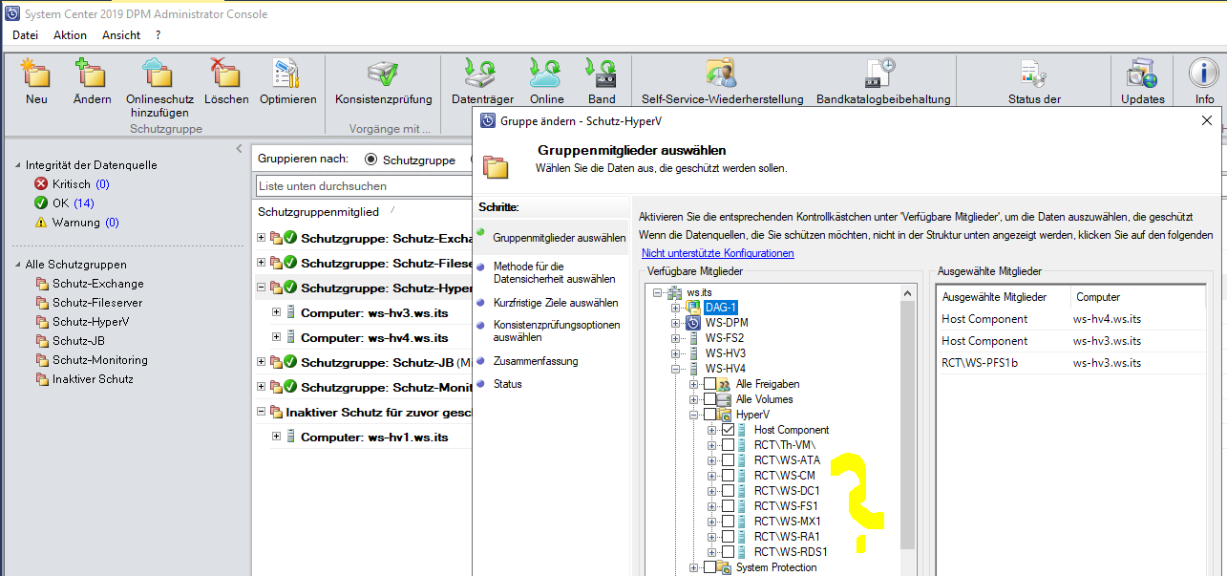Collapse Integrität der Datenquelle section
The width and height of the screenshot is (1227, 576).
(x=17, y=165)
